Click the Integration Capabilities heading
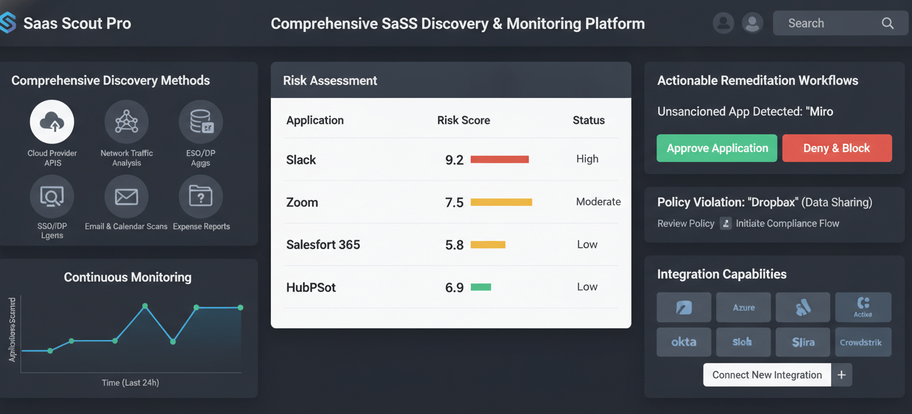 [x=722, y=274]
